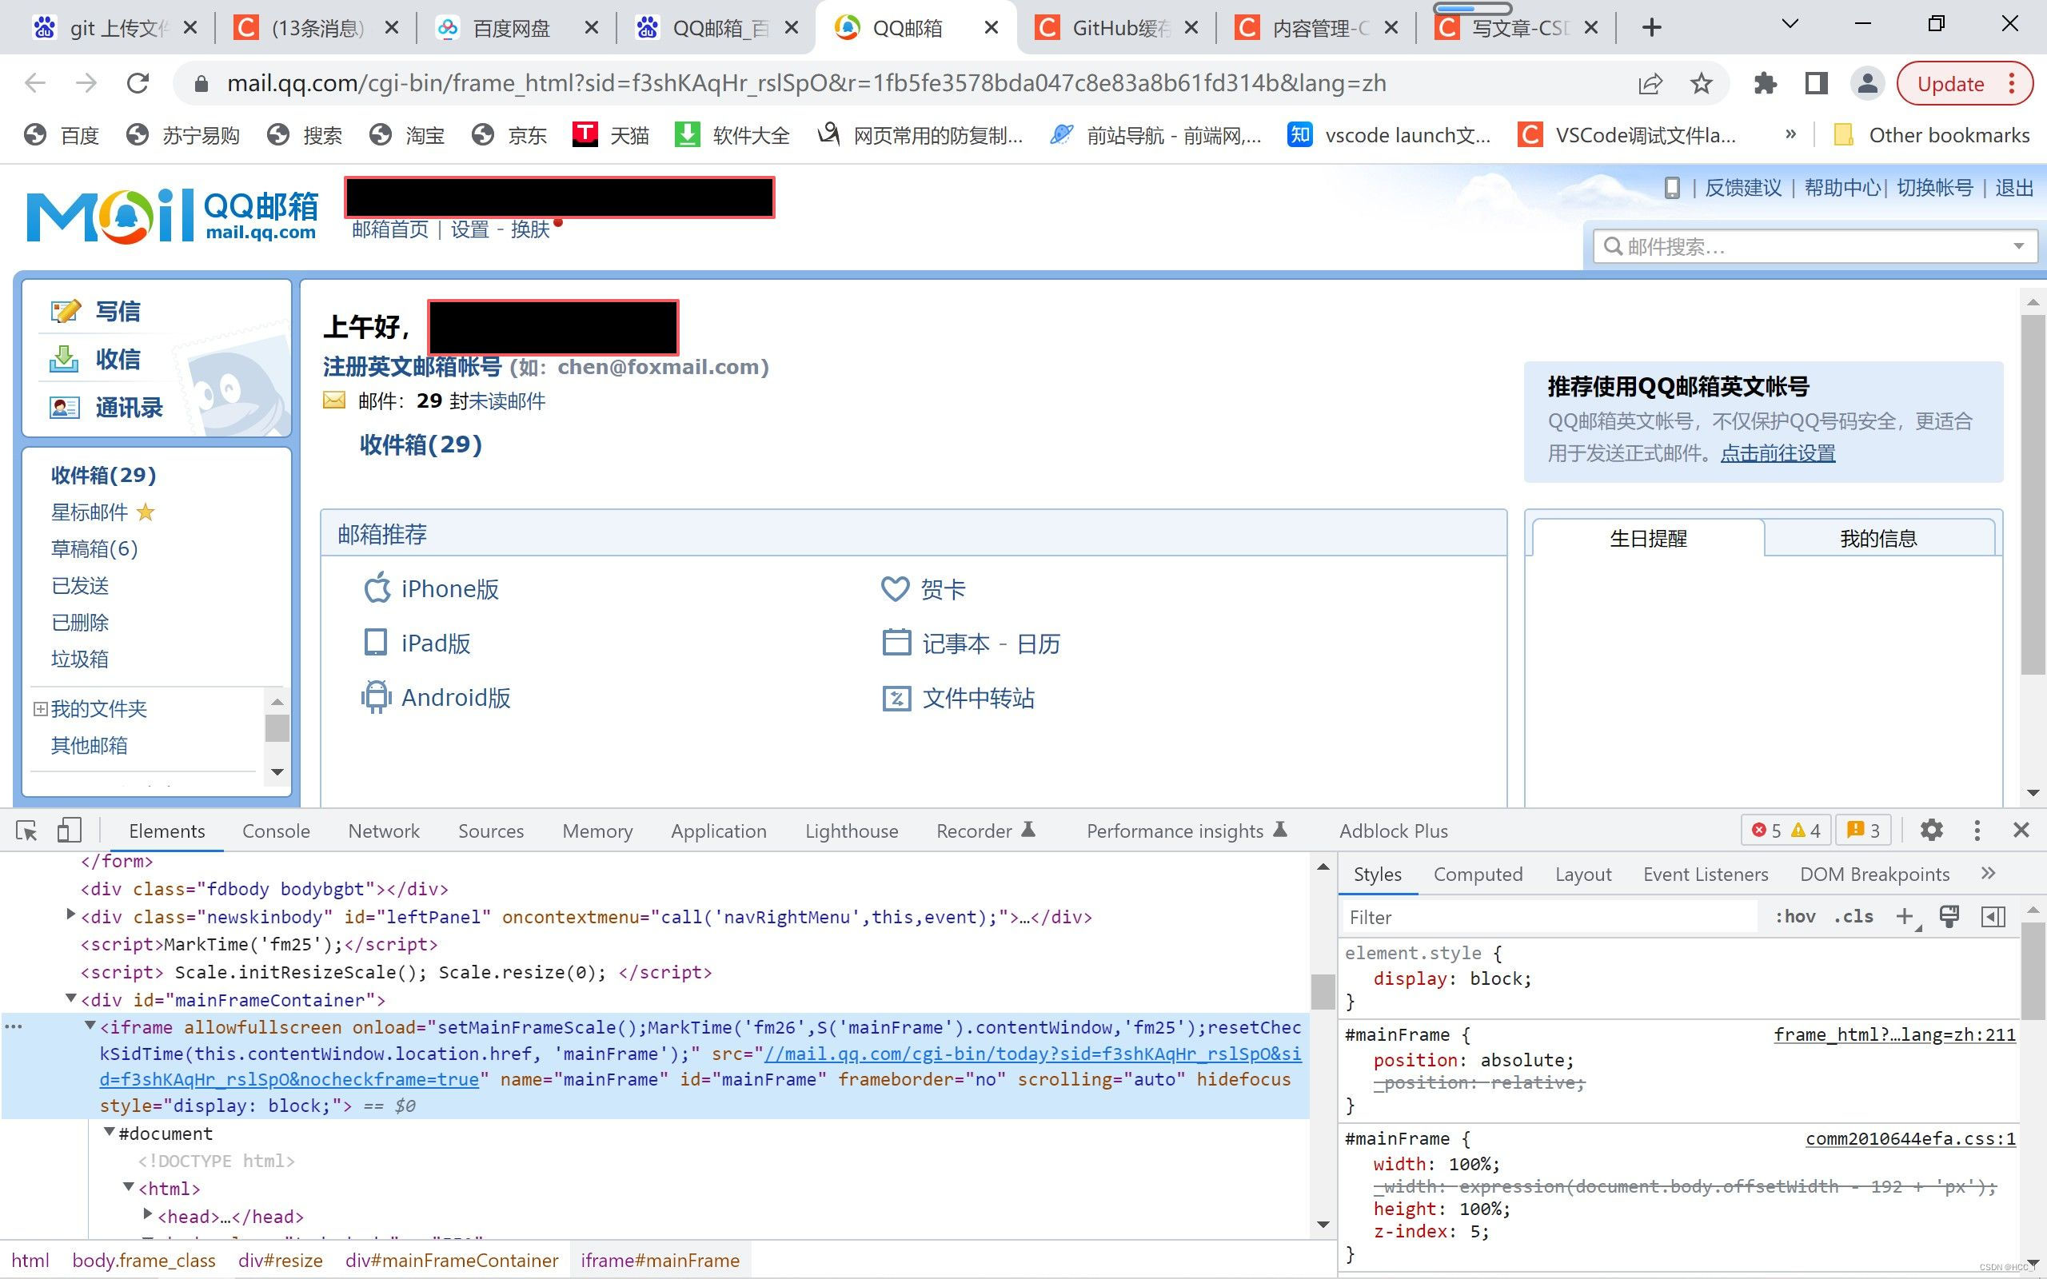Select the Elements tab in DevTools
2047x1279 pixels.
166,830
